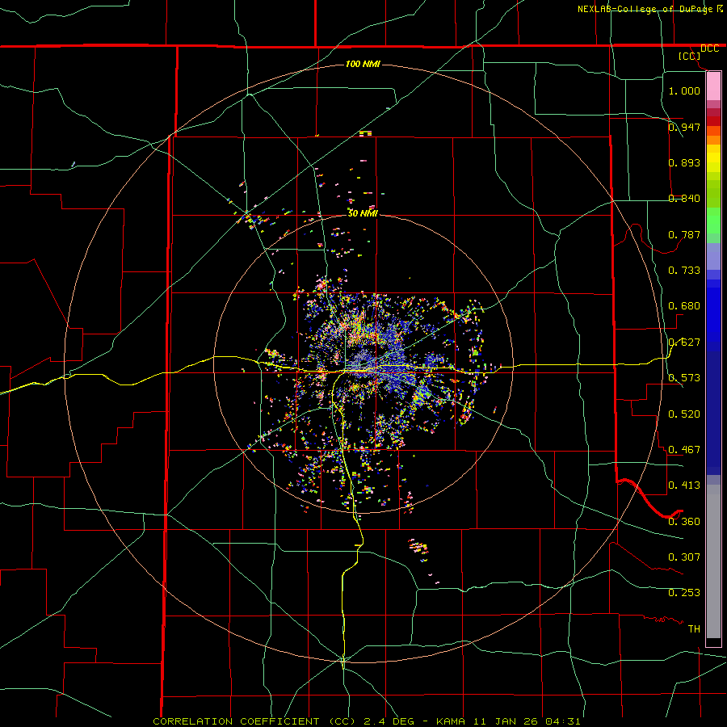727x727 pixels.
Task: Select the 0.947 legend value
Action: [x=684, y=127]
